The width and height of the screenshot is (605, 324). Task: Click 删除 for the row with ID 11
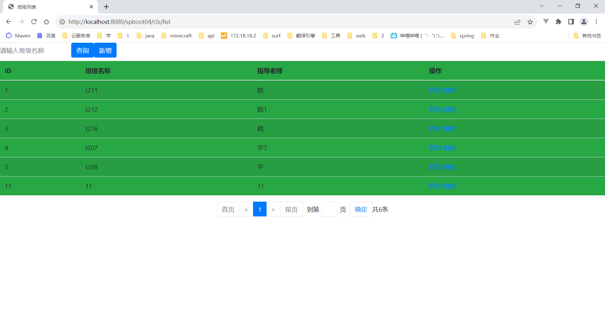pos(450,186)
